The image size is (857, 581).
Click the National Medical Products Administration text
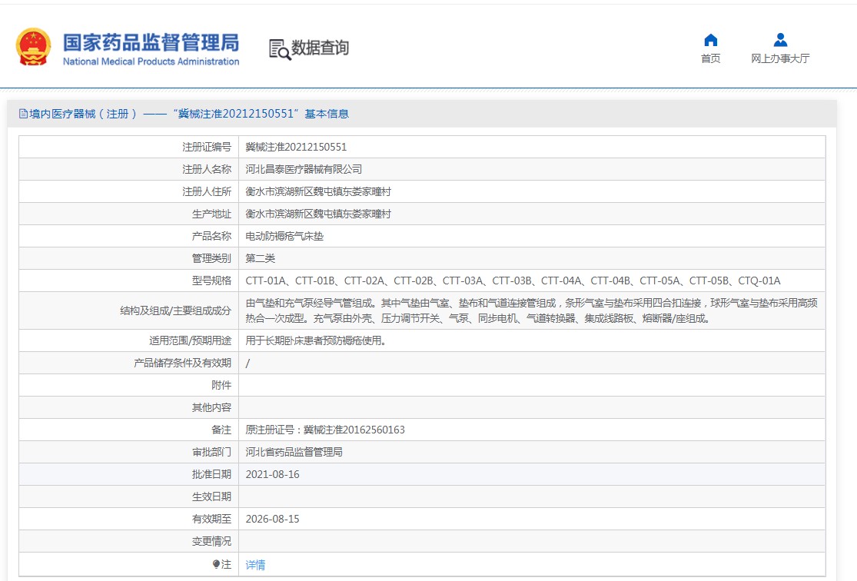pyautogui.click(x=151, y=61)
